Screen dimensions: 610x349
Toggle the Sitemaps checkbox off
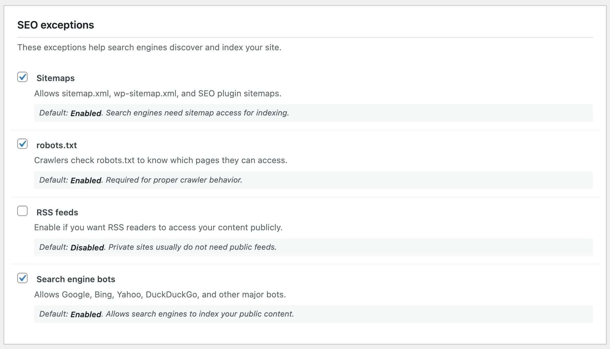pos(22,77)
